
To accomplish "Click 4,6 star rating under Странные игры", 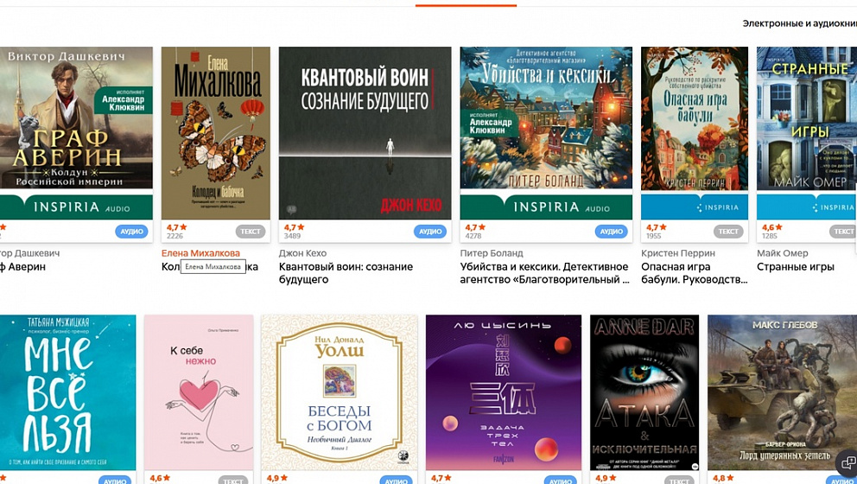I will [773, 227].
